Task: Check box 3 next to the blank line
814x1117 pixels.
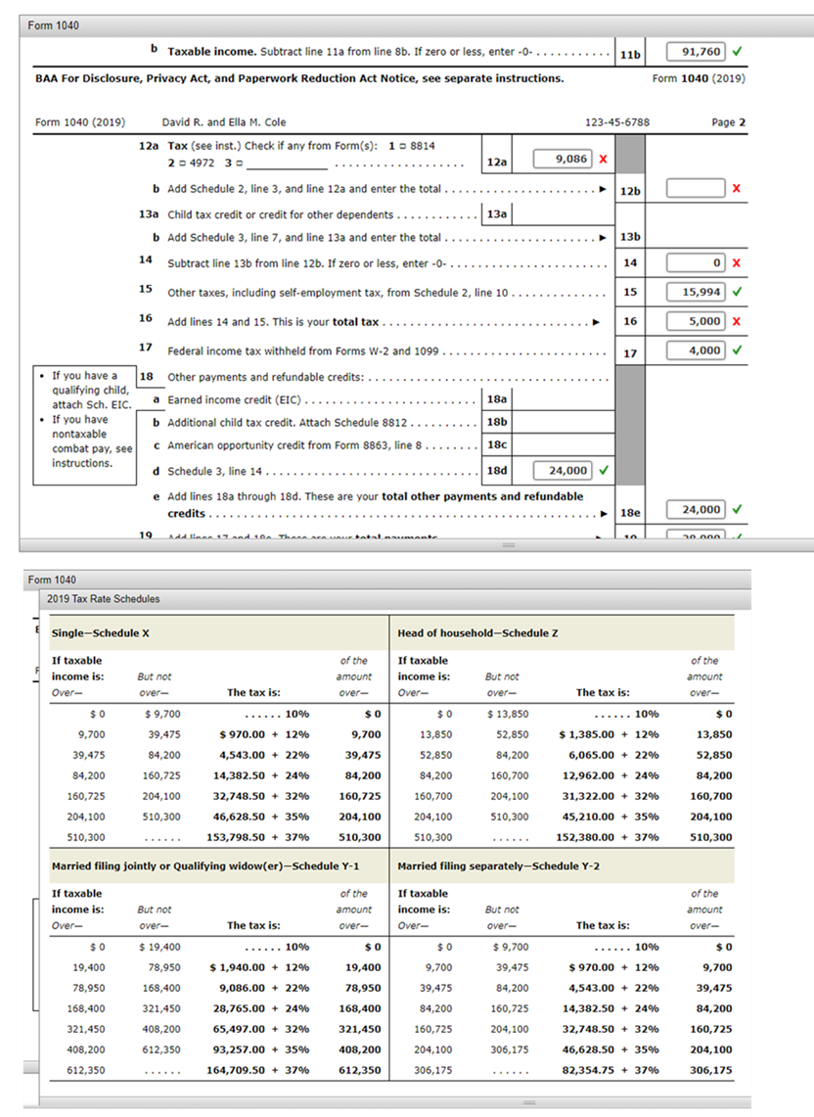Action: [238, 163]
